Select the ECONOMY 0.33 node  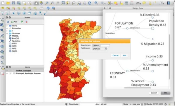tap(127, 71)
